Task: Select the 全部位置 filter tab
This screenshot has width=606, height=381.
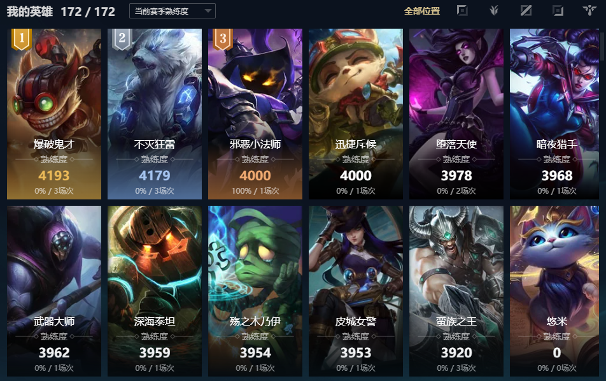Action: click(x=422, y=11)
